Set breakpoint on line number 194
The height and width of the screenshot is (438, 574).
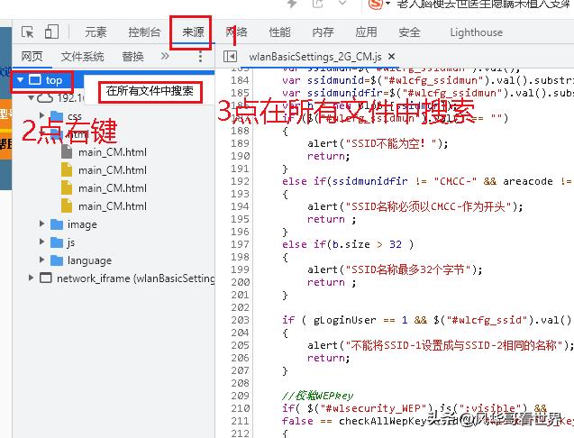(x=240, y=206)
